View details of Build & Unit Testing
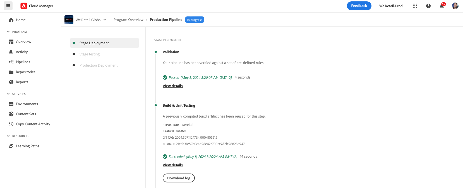463x188 pixels. click(x=173, y=165)
